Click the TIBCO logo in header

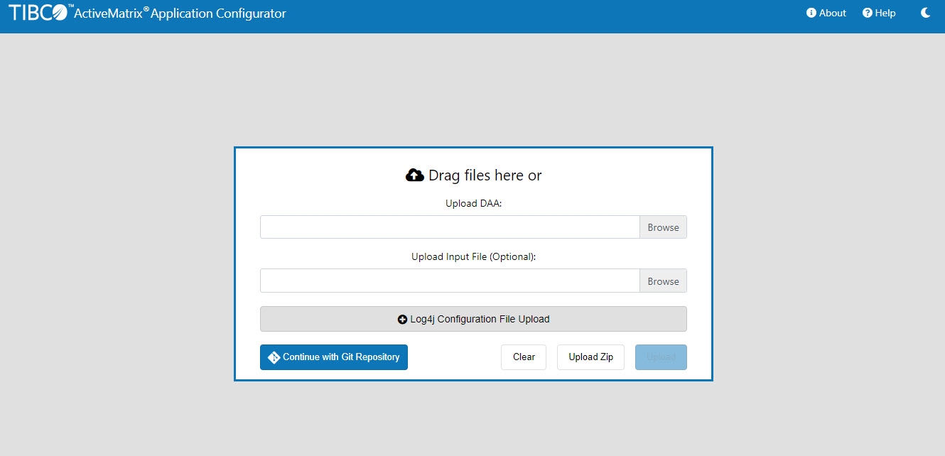pyautogui.click(x=39, y=13)
